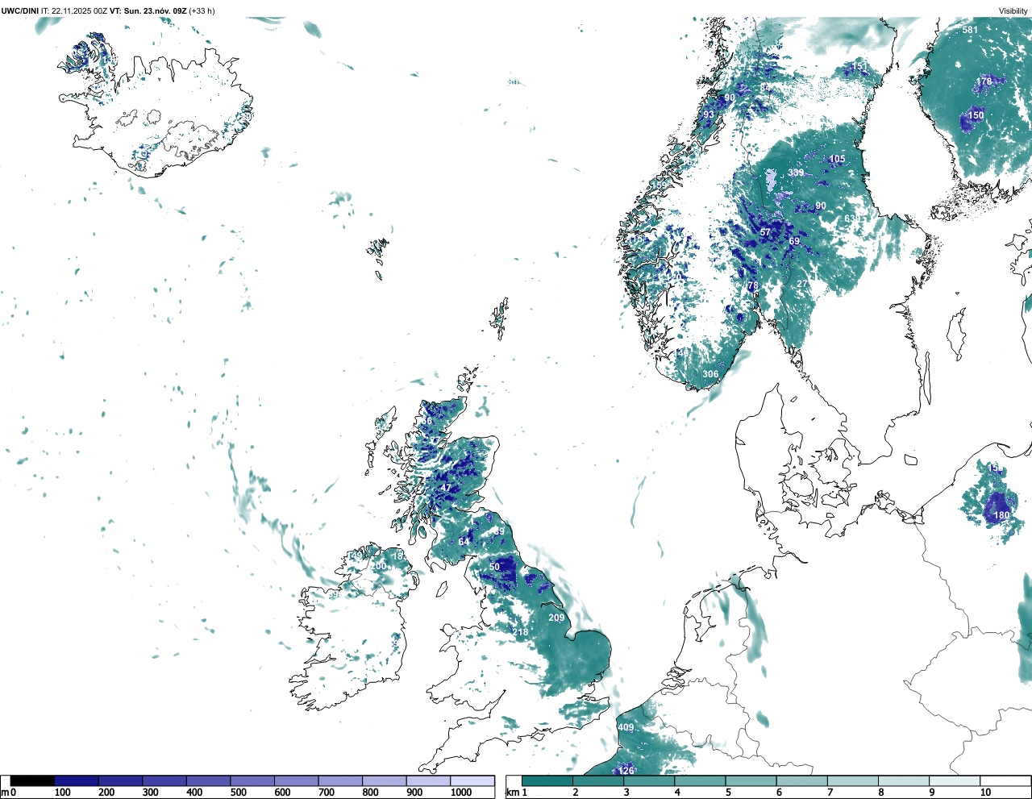
Task: Click the '409' value near Belgium
Action: [x=626, y=727]
